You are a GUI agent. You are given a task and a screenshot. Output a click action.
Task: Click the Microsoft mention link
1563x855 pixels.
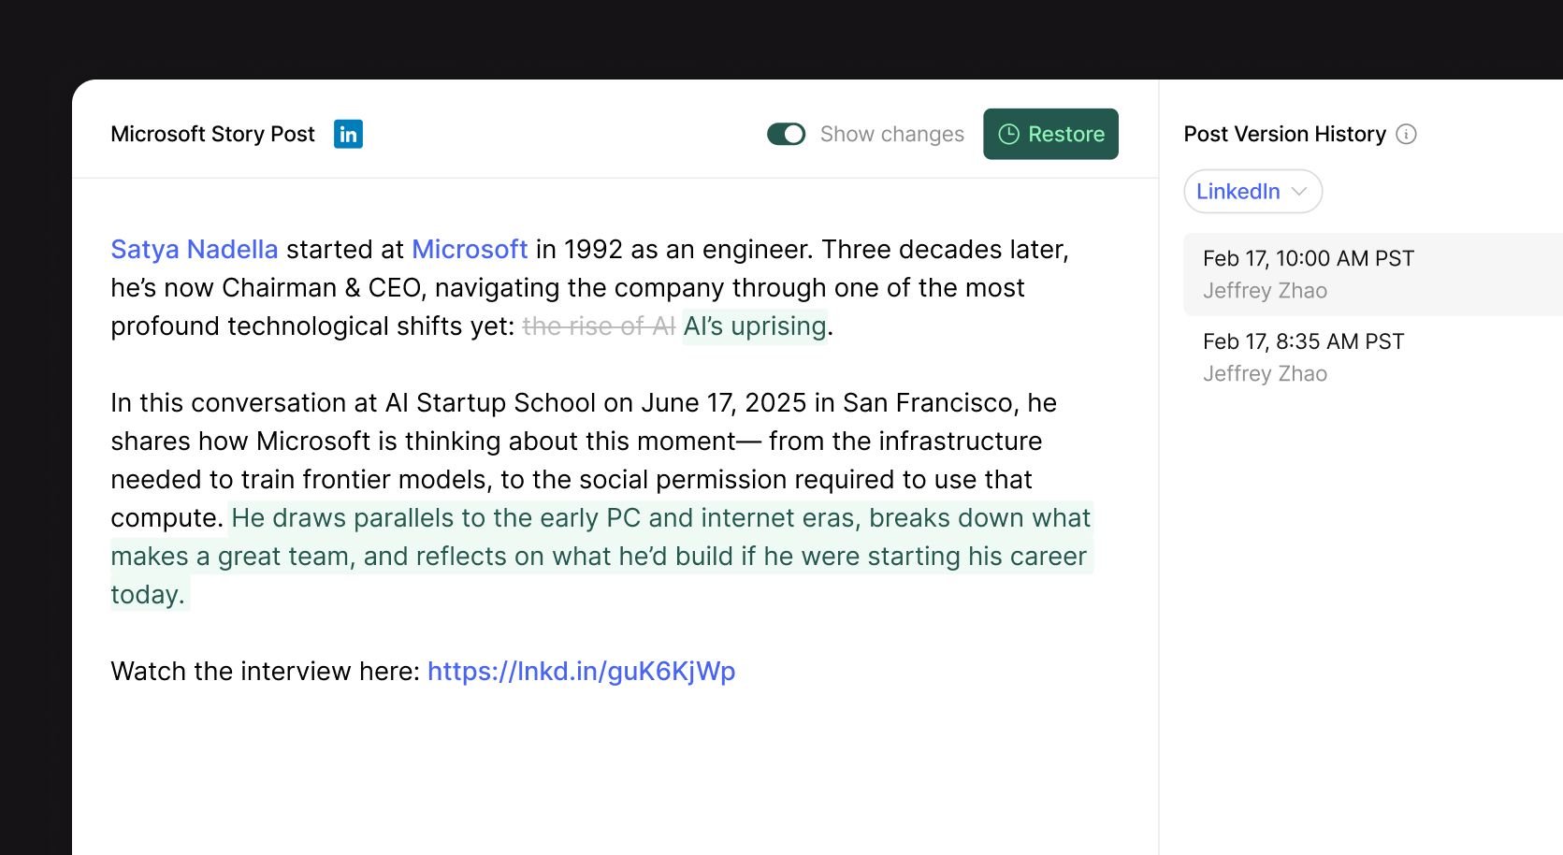(470, 249)
